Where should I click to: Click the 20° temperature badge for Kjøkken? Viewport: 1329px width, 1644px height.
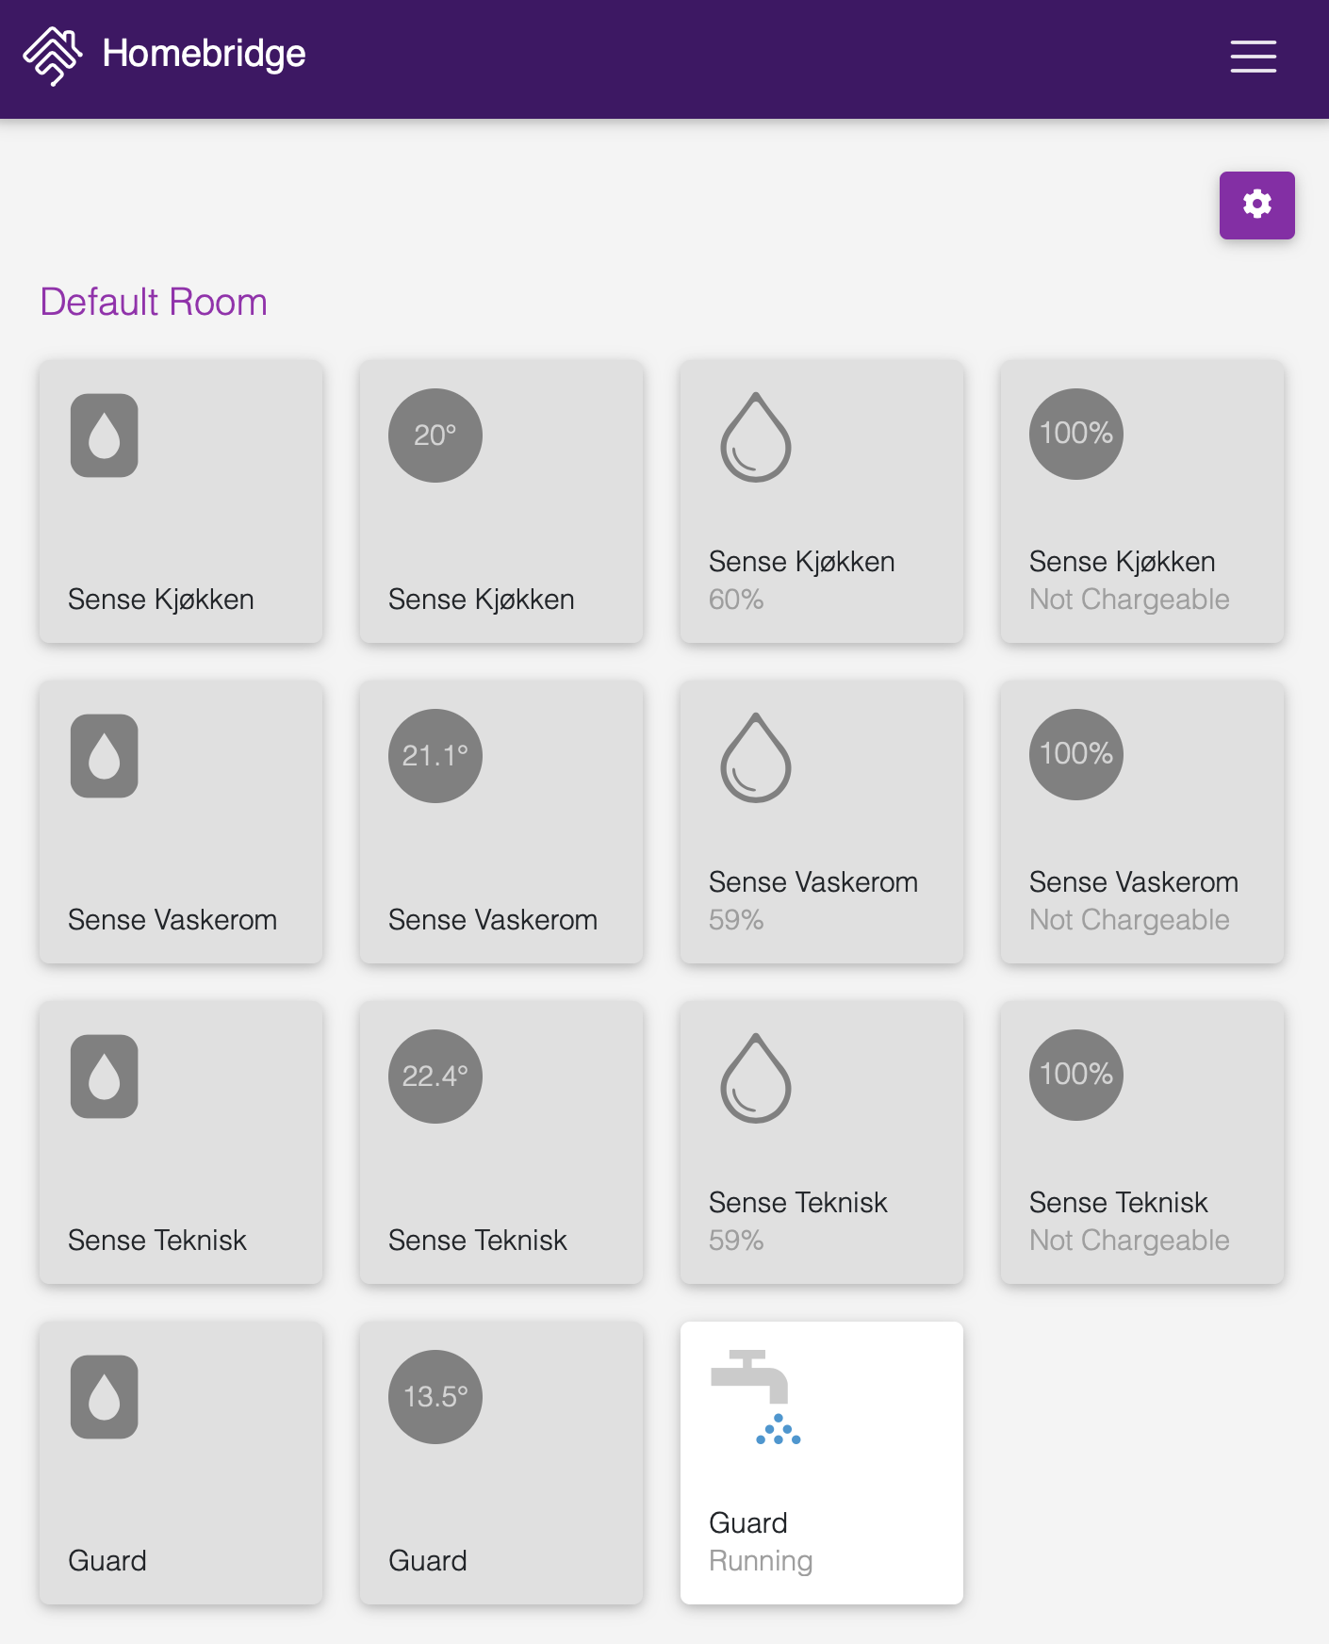pyautogui.click(x=435, y=436)
